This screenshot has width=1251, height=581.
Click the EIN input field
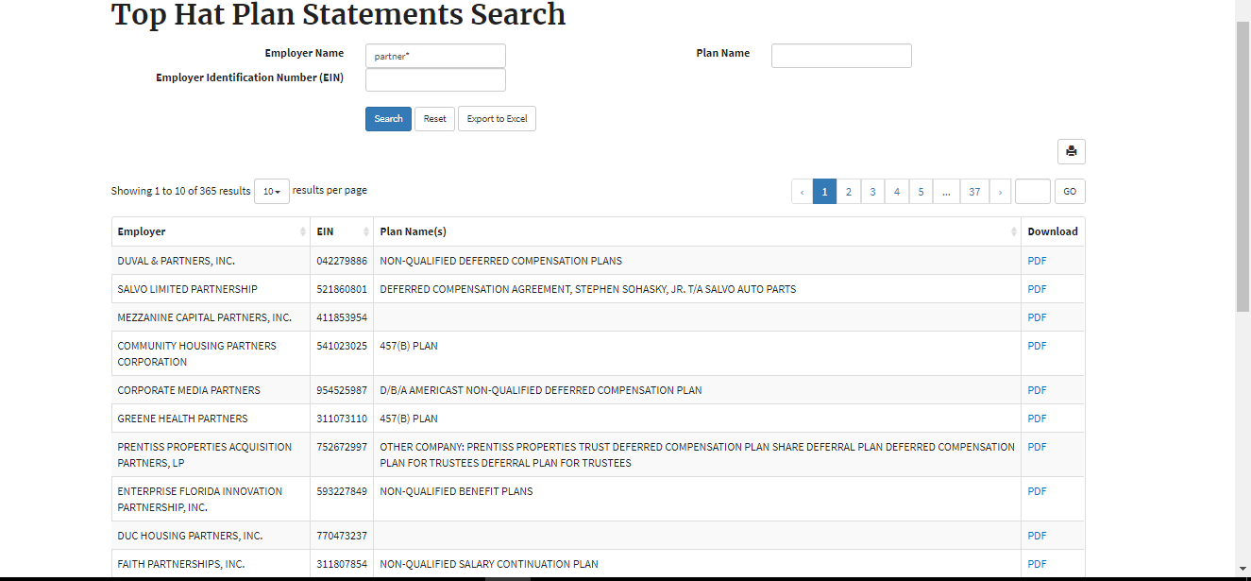[435, 80]
